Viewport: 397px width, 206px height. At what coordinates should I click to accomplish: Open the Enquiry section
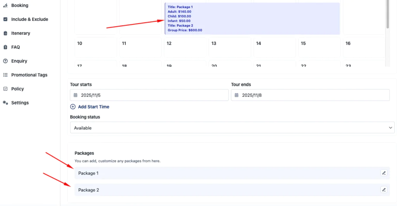tap(19, 61)
